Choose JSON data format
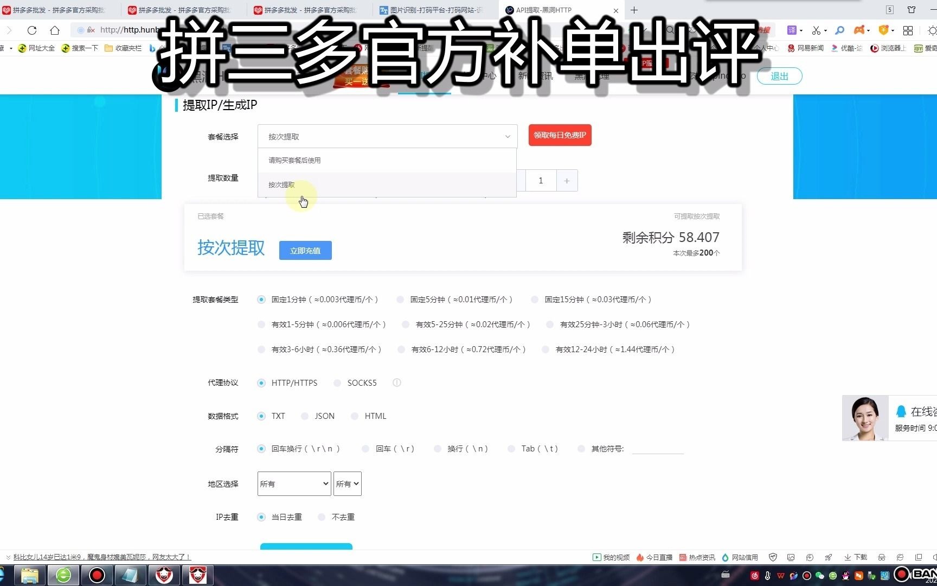 [305, 416]
